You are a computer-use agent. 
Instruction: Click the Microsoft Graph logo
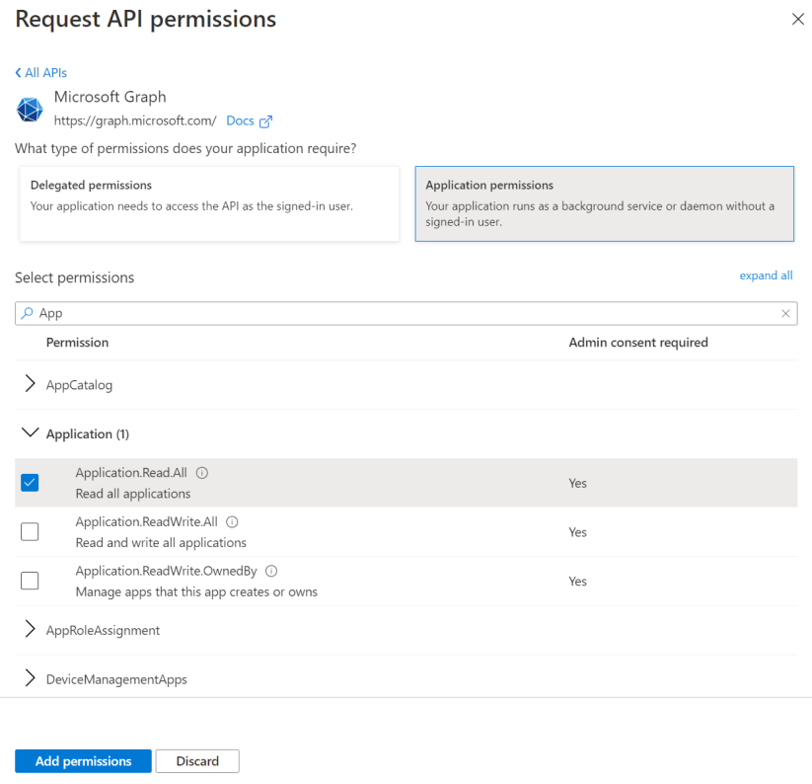pyautogui.click(x=29, y=110)
